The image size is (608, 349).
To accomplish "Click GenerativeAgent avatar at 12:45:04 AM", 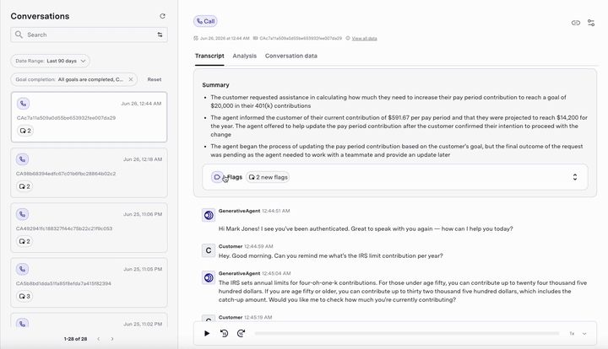I will tap(209, 277).
